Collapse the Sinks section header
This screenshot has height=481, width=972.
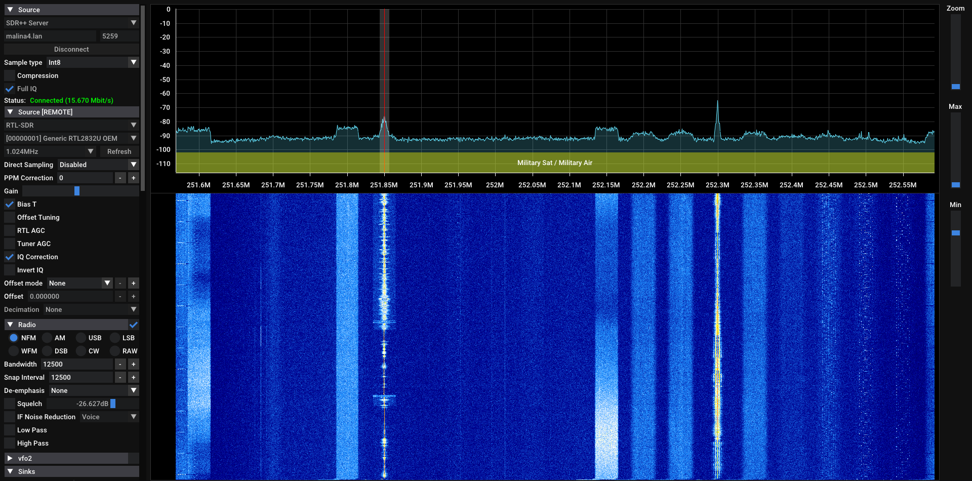(x=71, y=471)
